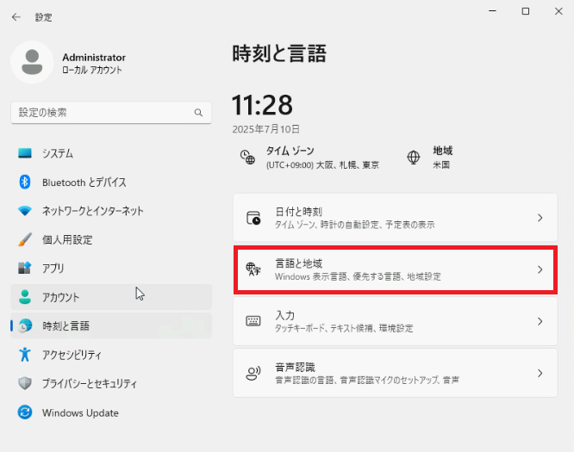Screen dimensions: 574x452
Task: Click the 設定の検索 search field
Action: [111, 113]
